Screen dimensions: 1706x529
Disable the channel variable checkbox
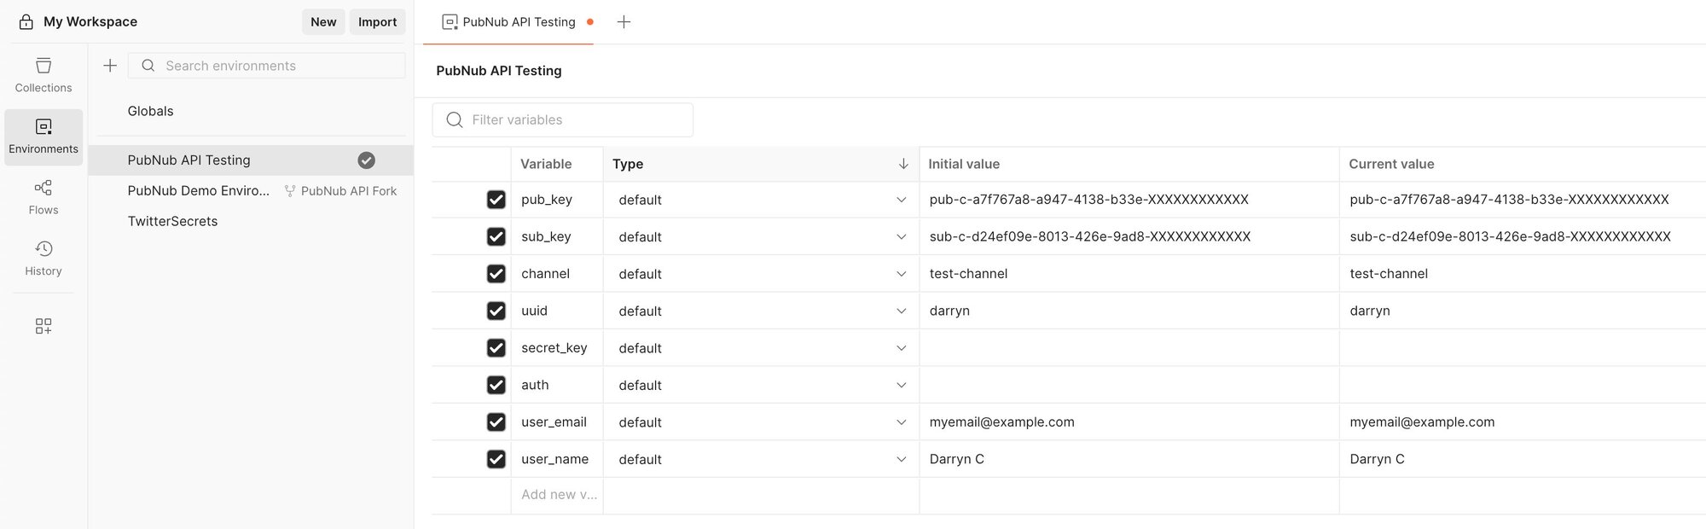point(496,274)
